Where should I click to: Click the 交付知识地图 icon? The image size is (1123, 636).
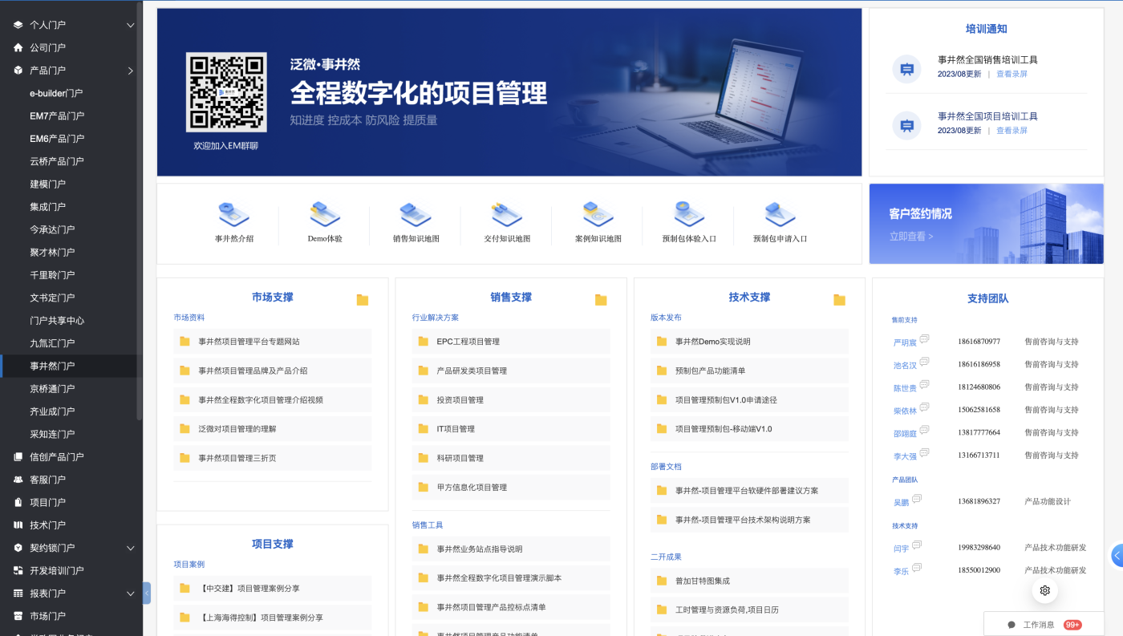pos(507,215)
